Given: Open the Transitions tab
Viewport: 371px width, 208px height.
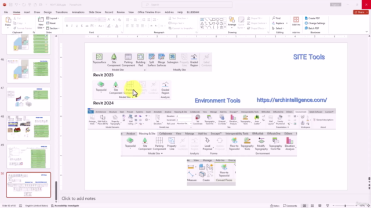Looking at the screenshot, I should pyautogui.click(x=61, y=12).
